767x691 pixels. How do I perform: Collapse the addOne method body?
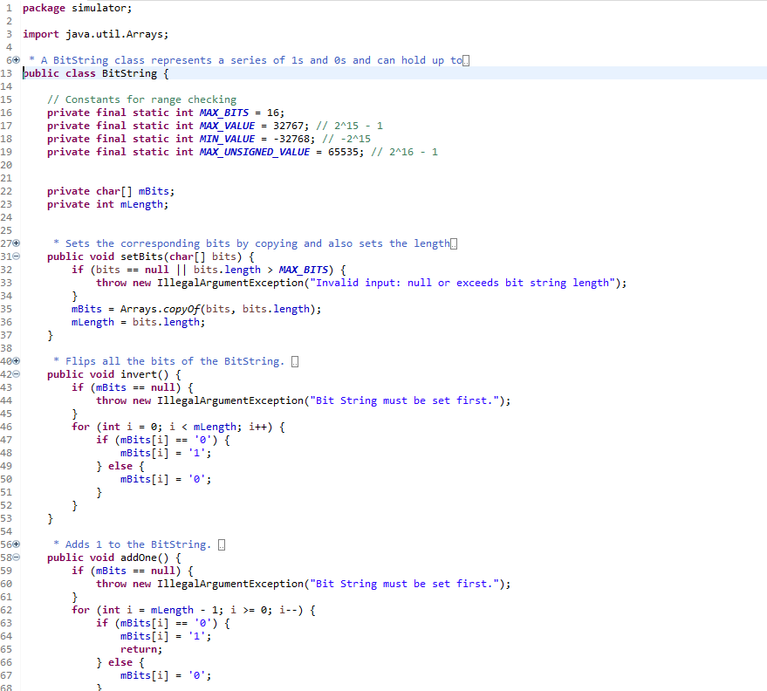pos(14,557)
